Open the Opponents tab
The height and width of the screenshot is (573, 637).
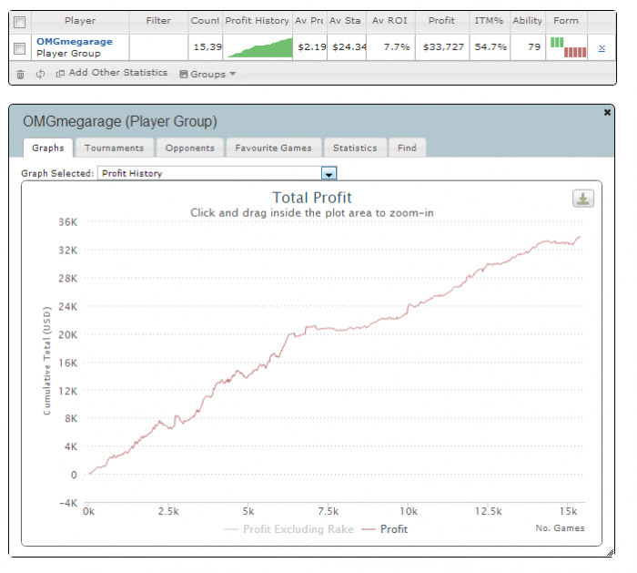coord(189,148)
